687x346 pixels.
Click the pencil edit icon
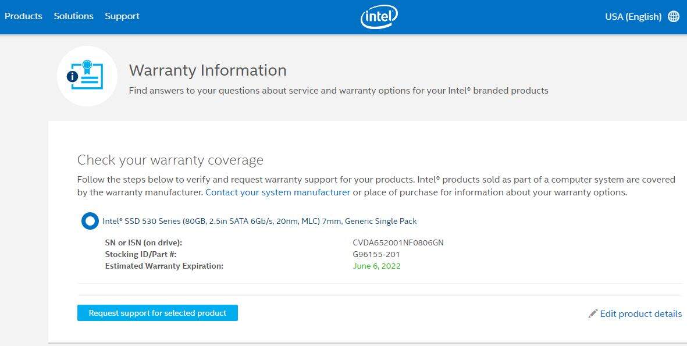[593, 313]
